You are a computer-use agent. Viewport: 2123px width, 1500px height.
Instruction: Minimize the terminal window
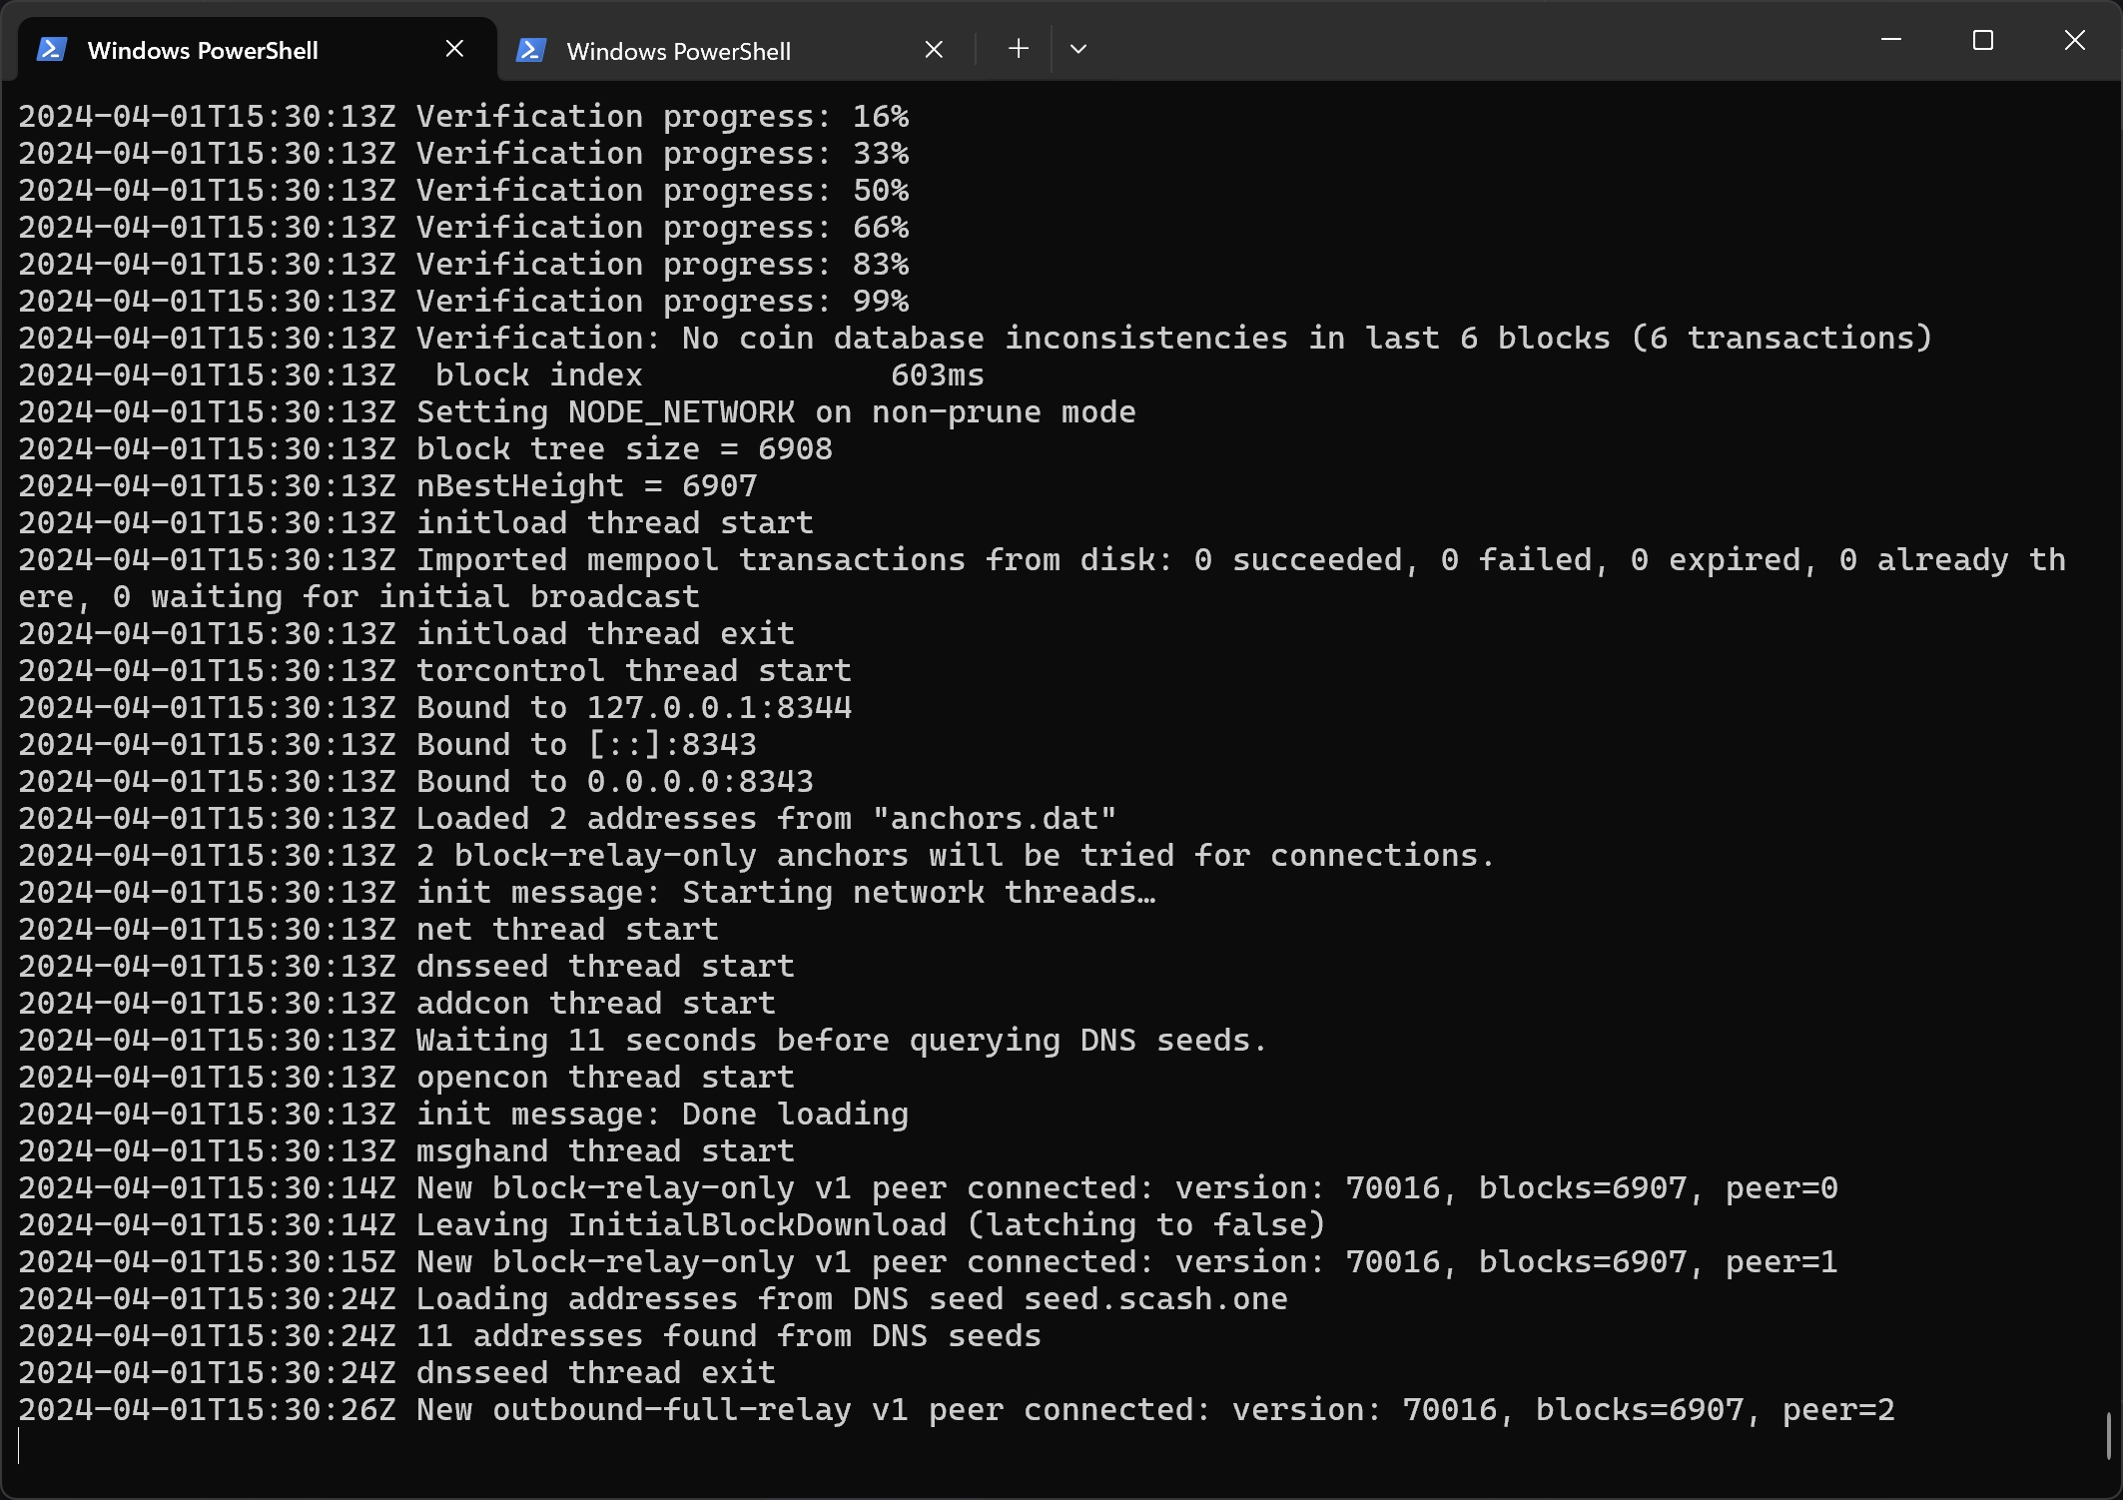1891,40
